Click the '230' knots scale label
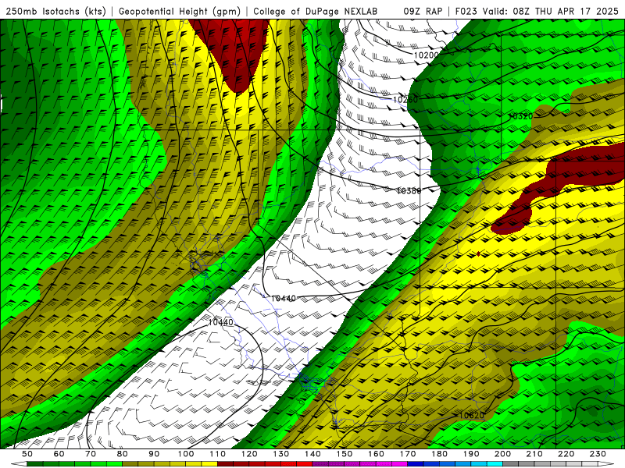 598,454
